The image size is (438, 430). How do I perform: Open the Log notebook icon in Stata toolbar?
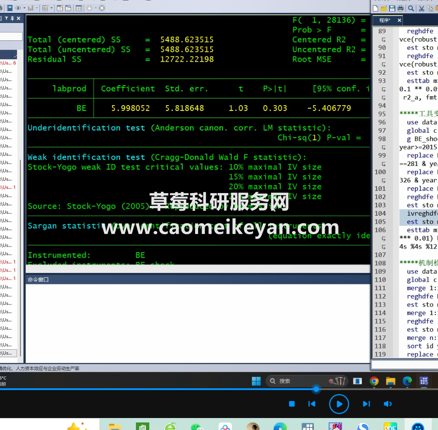coord(9,8)
